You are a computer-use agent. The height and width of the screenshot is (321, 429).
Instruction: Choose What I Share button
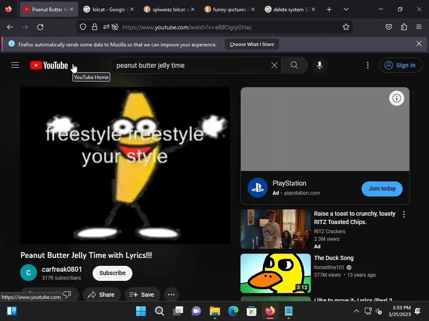click(252, 44)
